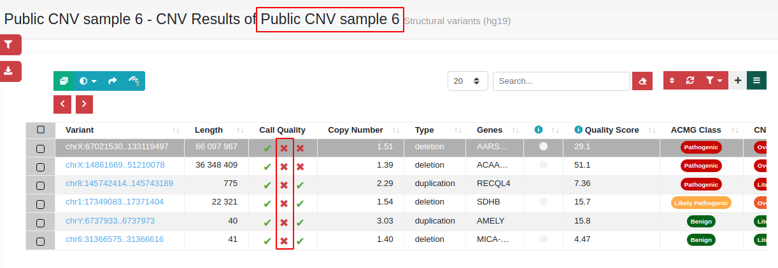Click the refresh icon in the table toolbar

(x=690, y=81)
